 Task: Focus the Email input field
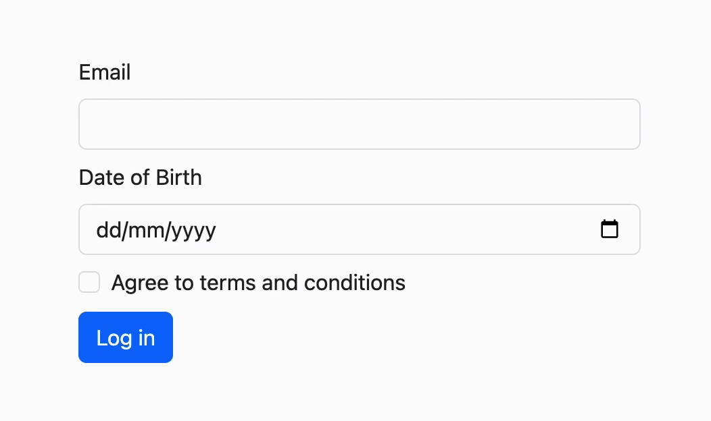(359, 124)
